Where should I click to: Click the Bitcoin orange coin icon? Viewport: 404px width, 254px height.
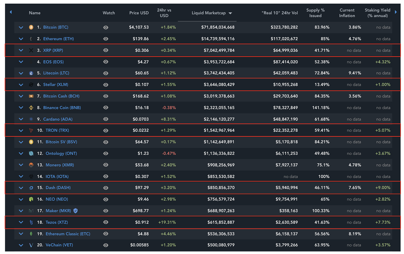click(x=31, y=27)
